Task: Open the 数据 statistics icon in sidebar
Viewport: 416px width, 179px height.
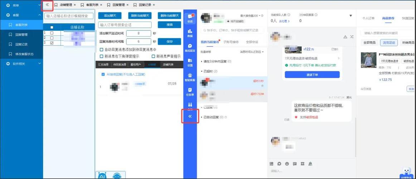Action: point(190,33)
